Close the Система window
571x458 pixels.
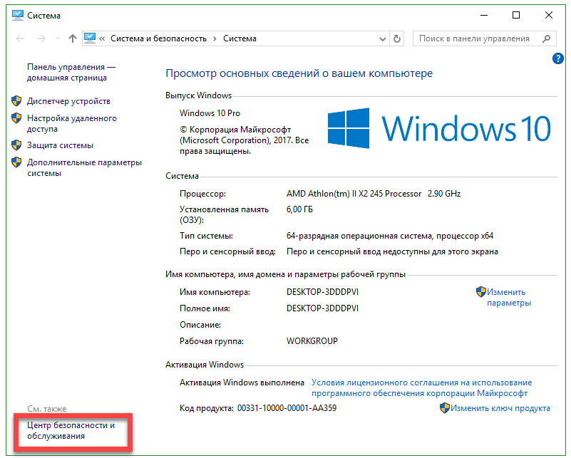click(x=549, y=15)
